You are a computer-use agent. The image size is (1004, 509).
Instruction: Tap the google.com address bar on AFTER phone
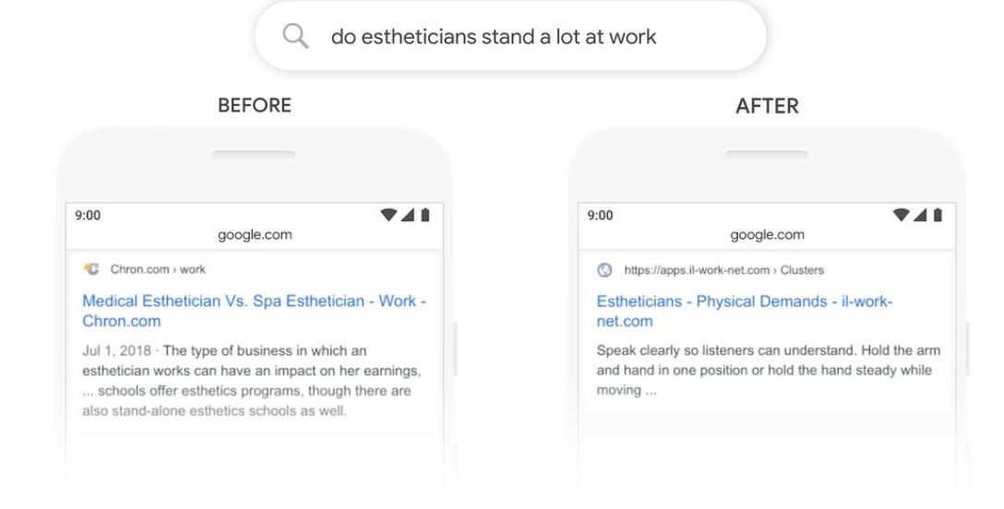point(767,235)
